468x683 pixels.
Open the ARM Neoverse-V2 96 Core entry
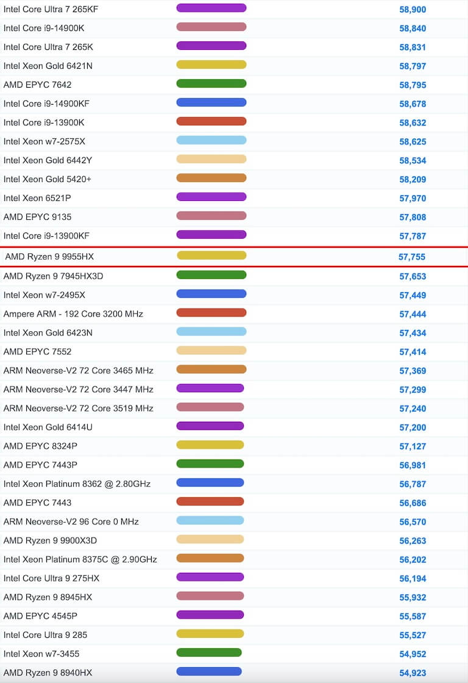pyautogui.click(x=71, y=522)
